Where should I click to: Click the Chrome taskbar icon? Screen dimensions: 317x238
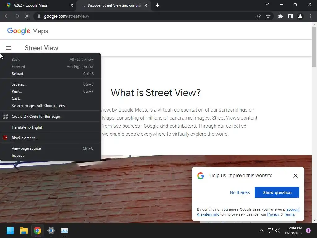click(37, 231)
